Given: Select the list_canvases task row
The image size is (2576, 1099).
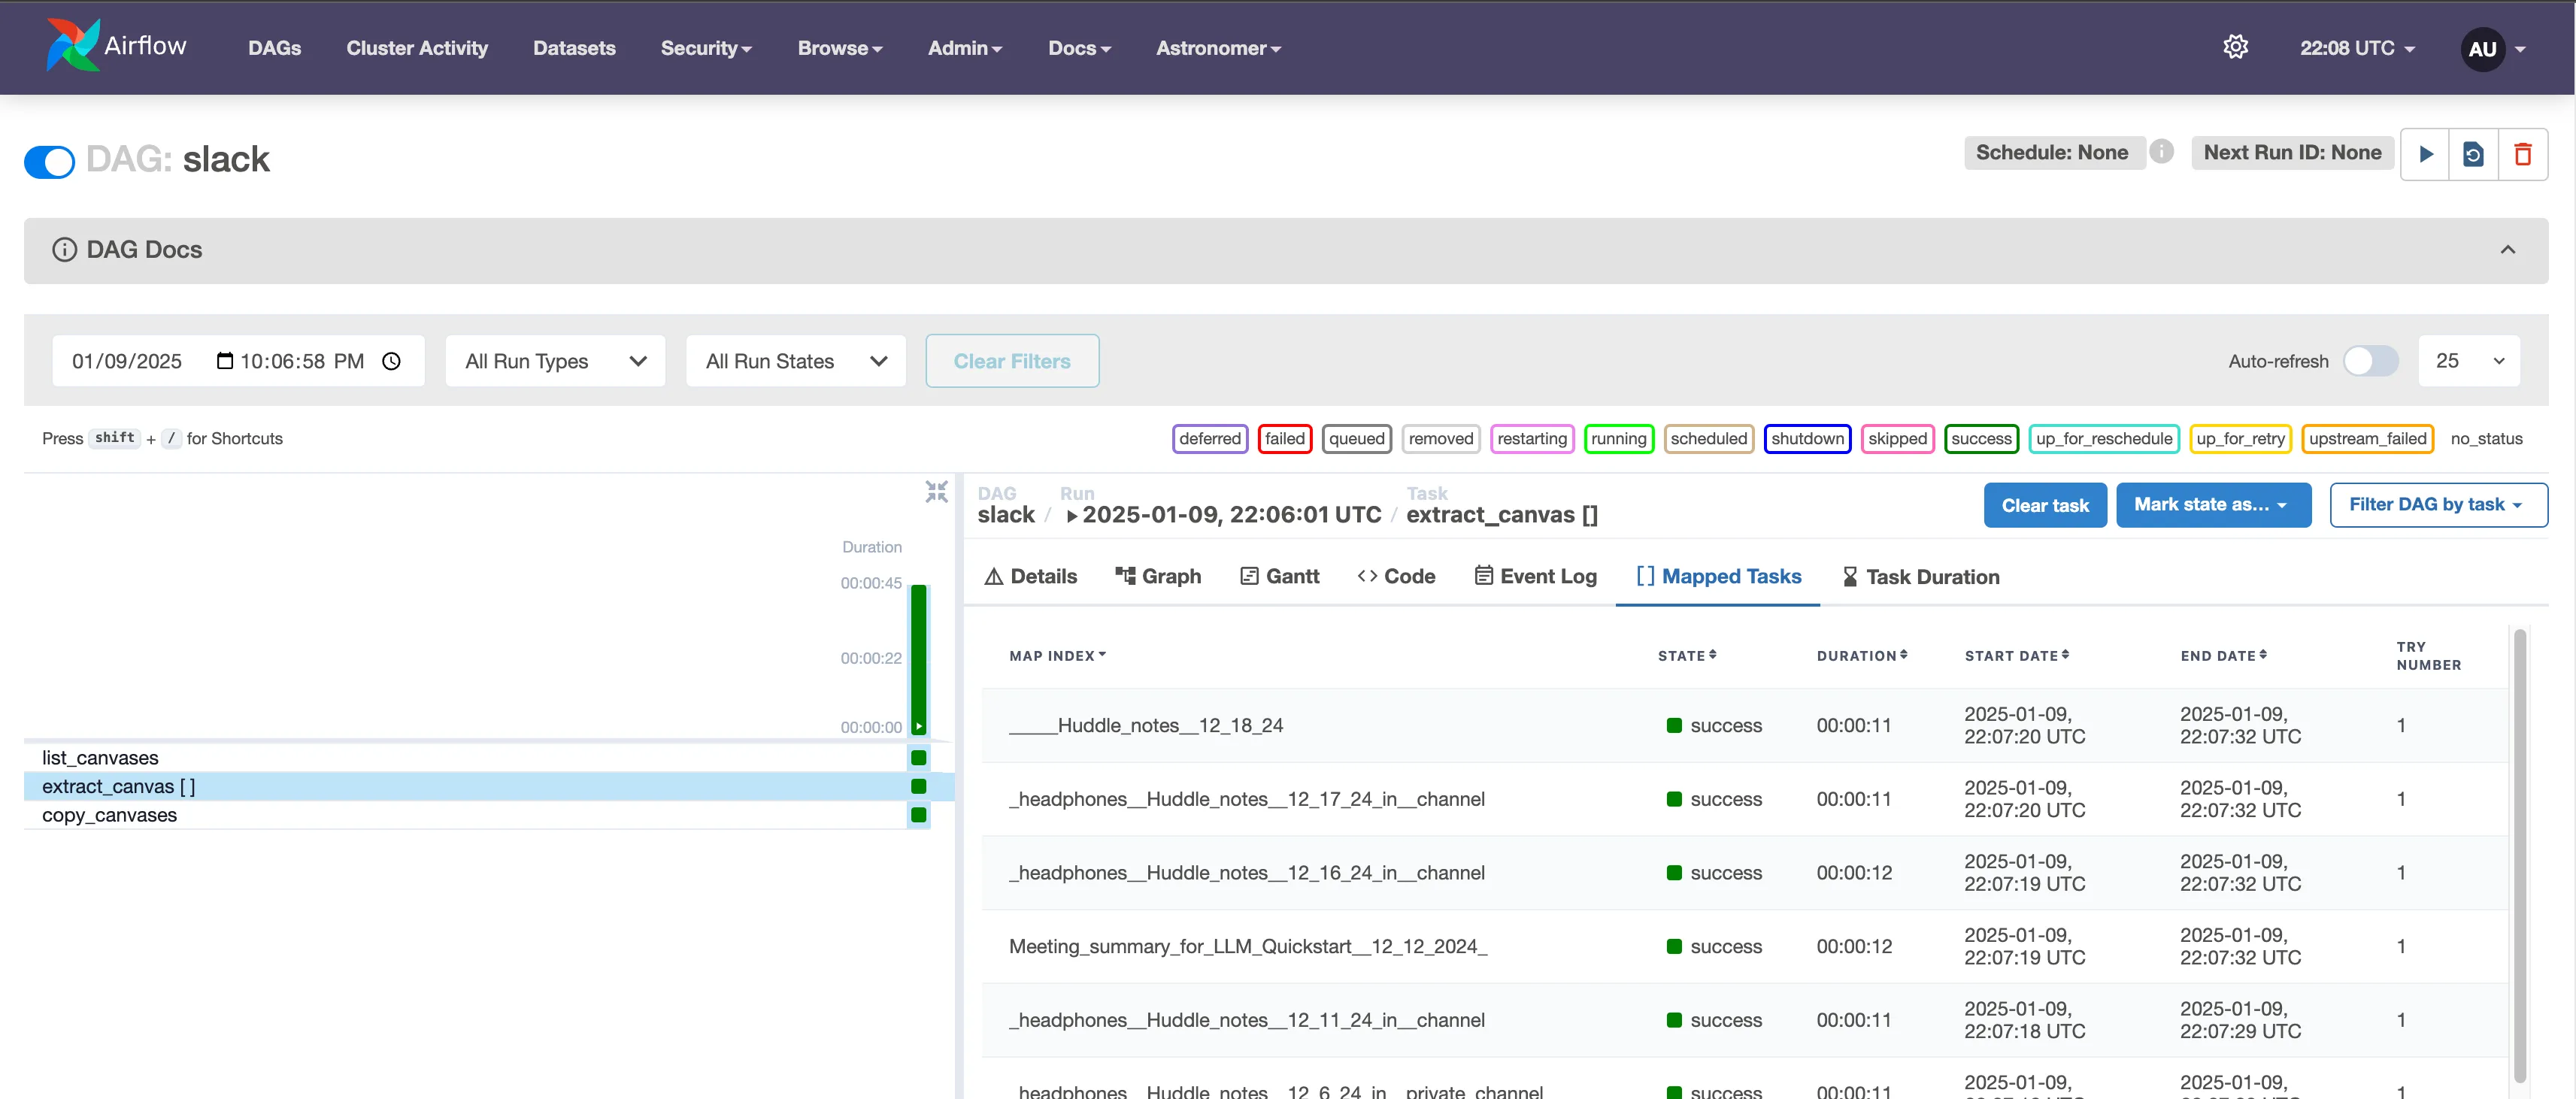Looking at the screenshot, I should click(x=489, y=757).
